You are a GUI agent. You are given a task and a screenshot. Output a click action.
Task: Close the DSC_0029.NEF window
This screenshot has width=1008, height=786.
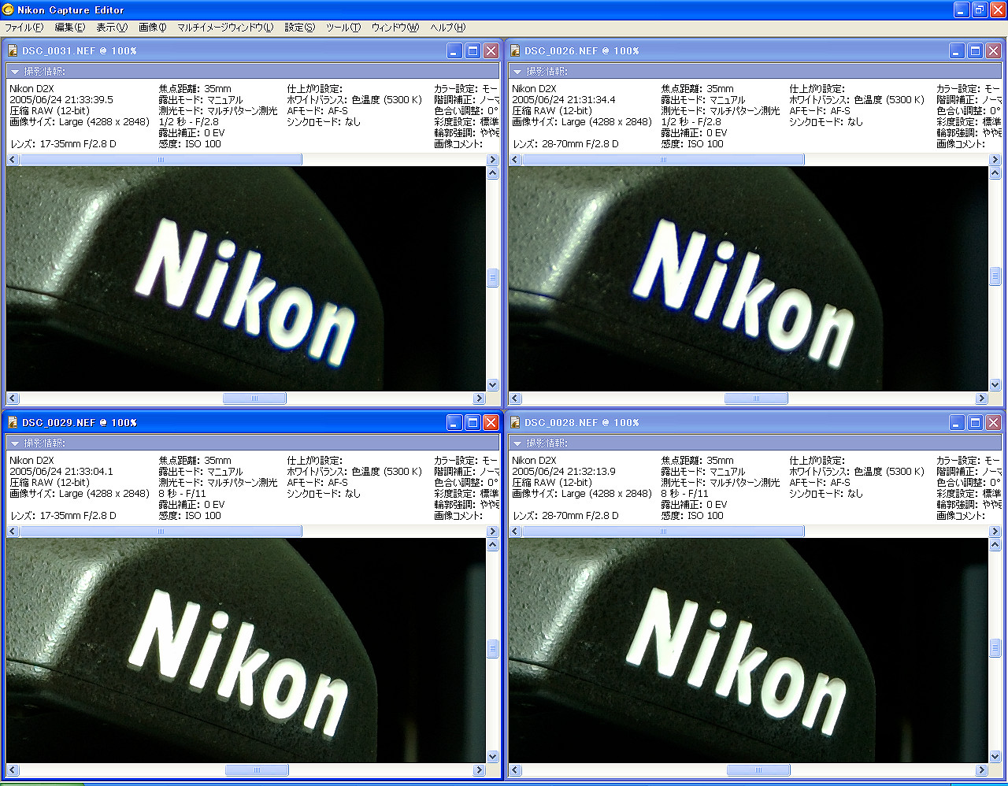[491, 422]
